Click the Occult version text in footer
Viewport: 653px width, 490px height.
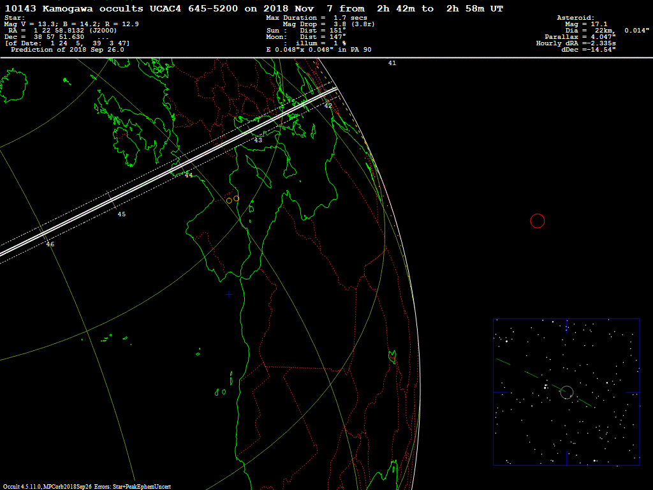[86, 486]
